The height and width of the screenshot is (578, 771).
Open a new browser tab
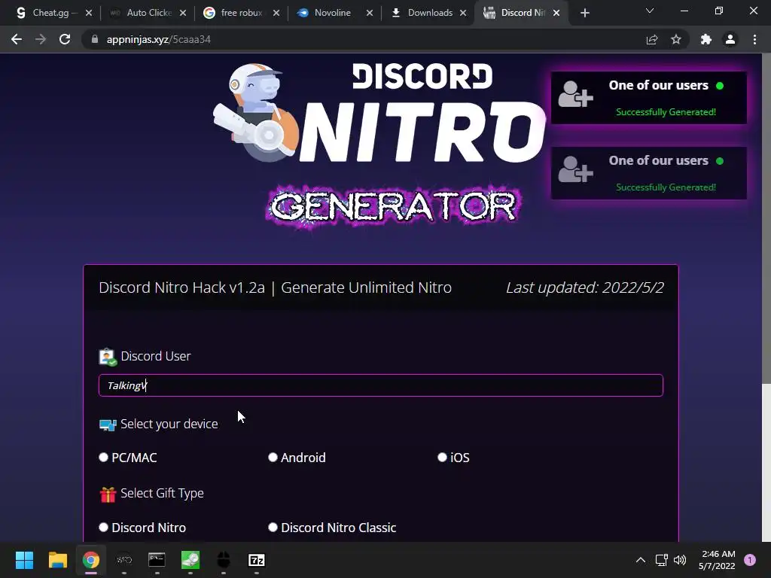[x=584, y=14]
